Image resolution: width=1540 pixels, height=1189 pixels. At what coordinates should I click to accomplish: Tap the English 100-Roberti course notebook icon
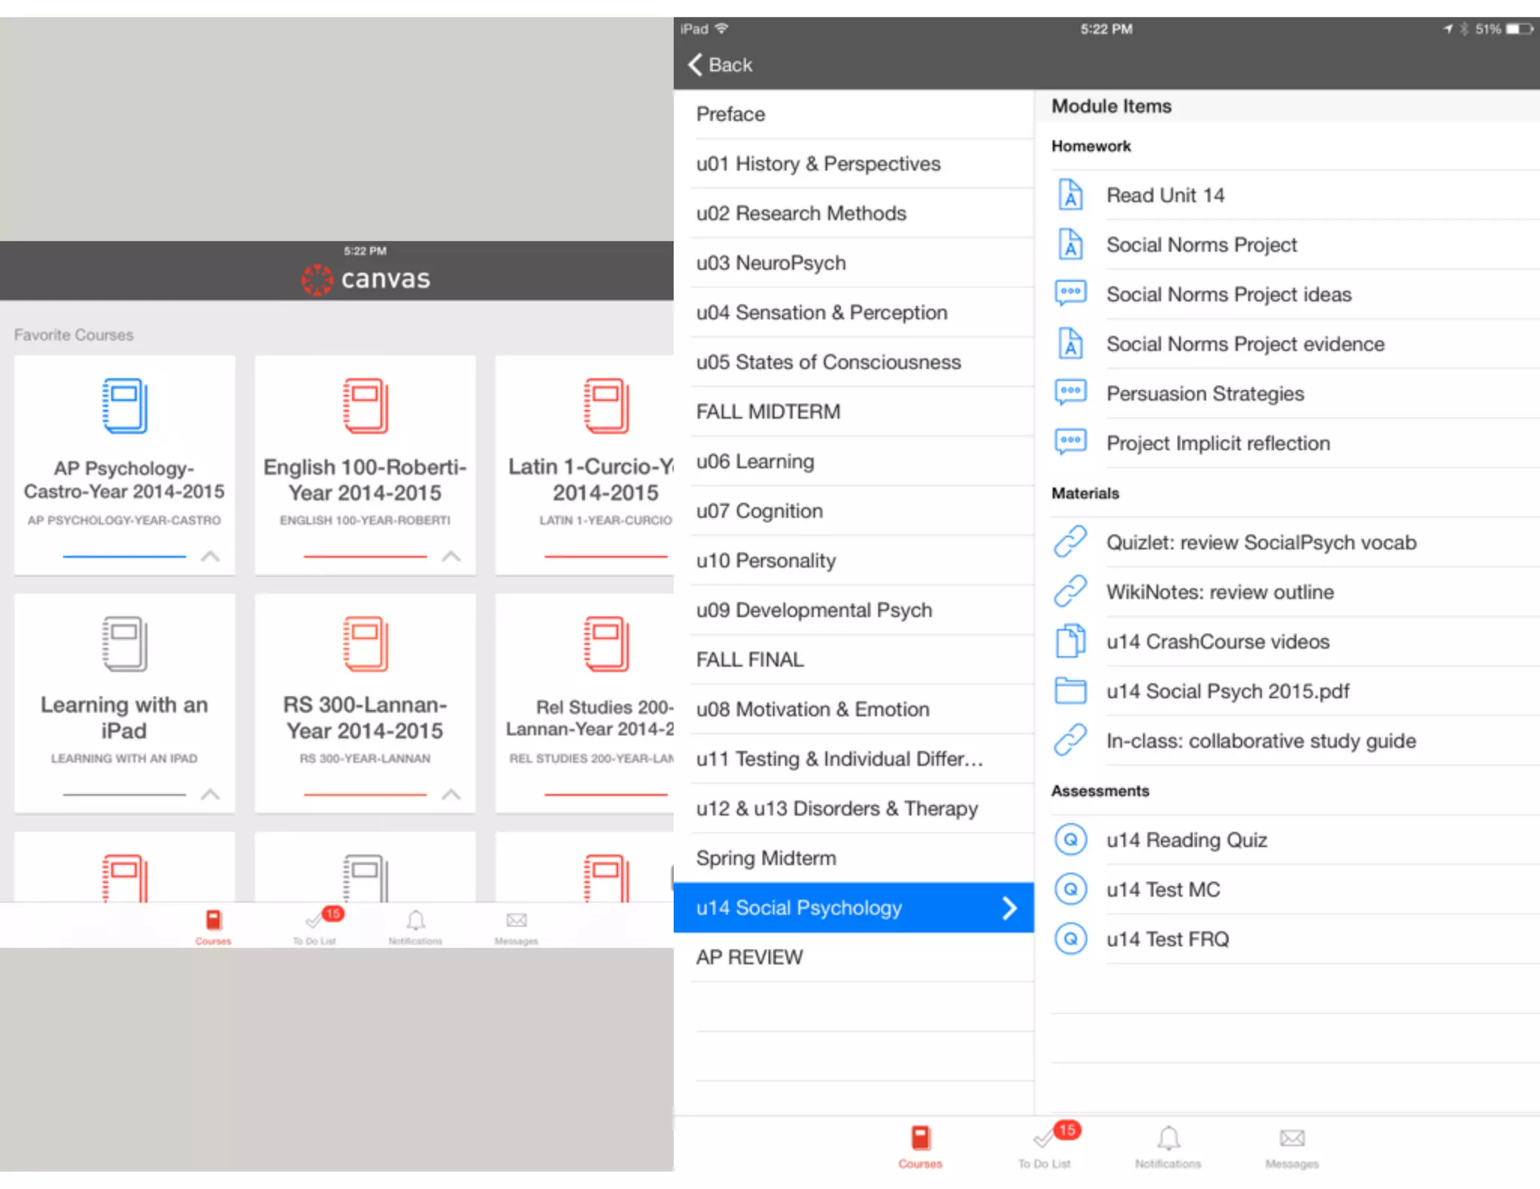[365, 406]
